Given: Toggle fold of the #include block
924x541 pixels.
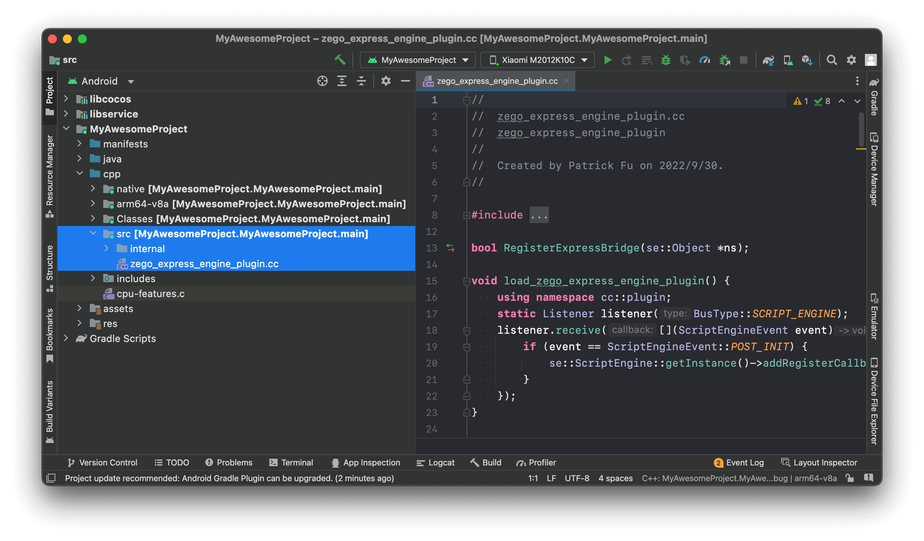Looking at the screenshot, I should pyautogui.click(x=466, y=215).
